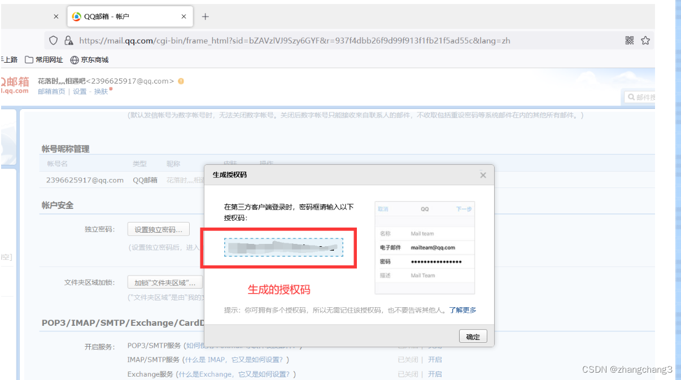Click the site security padlock icon

click(69, 41)
